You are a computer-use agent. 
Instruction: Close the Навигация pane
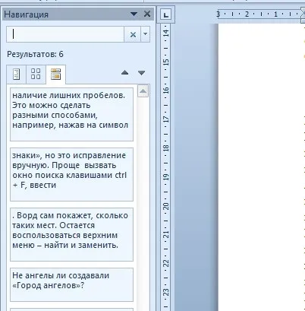tap(147, 14)
